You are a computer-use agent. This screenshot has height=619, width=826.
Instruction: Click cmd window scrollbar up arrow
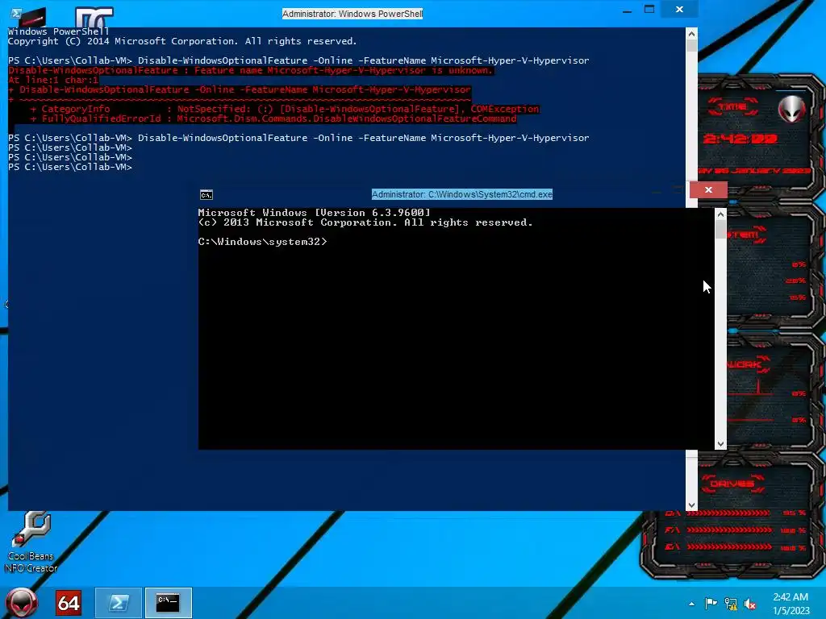[x=720, y=214]
